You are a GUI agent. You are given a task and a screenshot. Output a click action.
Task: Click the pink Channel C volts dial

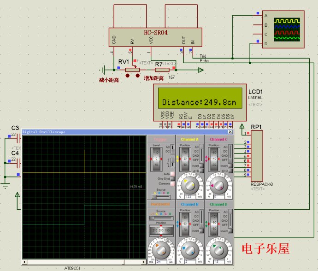click(218, 185)
